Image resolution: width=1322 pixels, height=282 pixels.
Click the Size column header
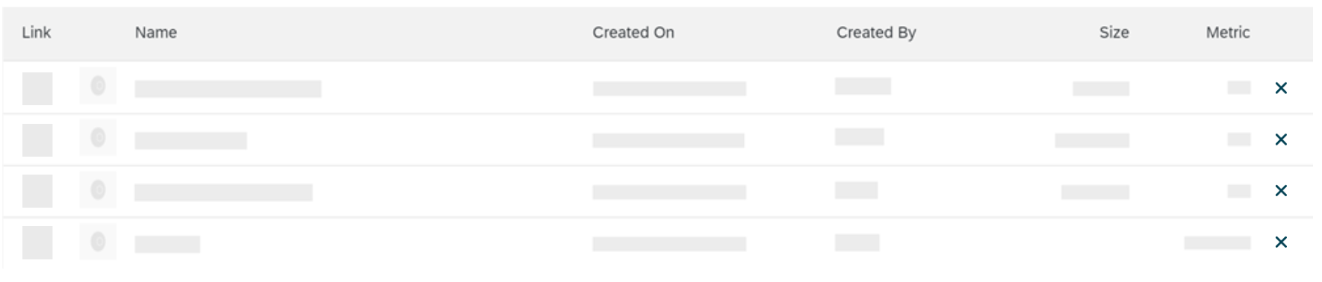point(1114,33)
